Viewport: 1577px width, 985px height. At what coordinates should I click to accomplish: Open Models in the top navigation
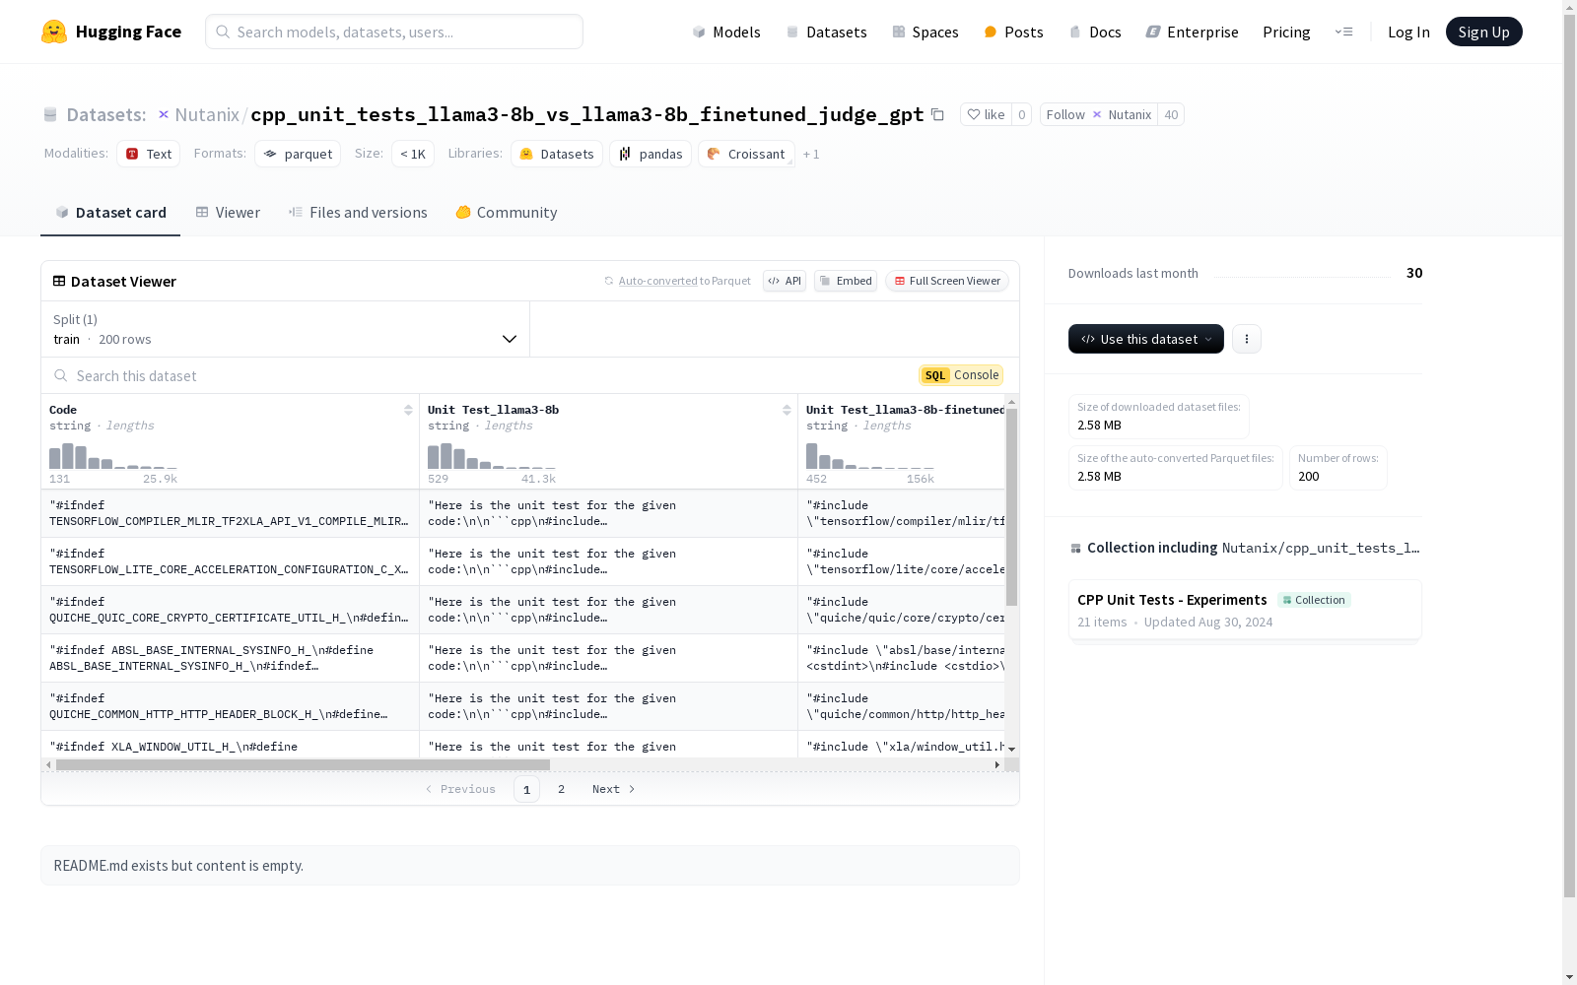726,32
